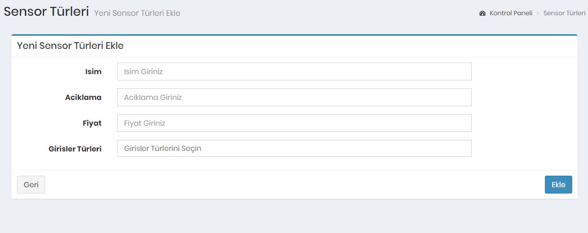Screen dimensions: 588x233
Task: Click the breadcrumb separator arrow
Action: (x=538, y=13)
